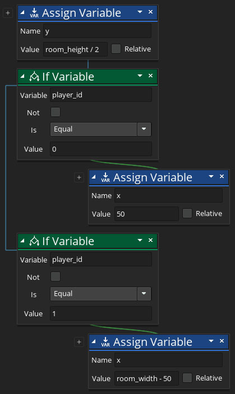Image resolution: width=235 pixels, height=394 pixels.
Task: Collapse the first If Variable block with its triangle
Action: 22,76
